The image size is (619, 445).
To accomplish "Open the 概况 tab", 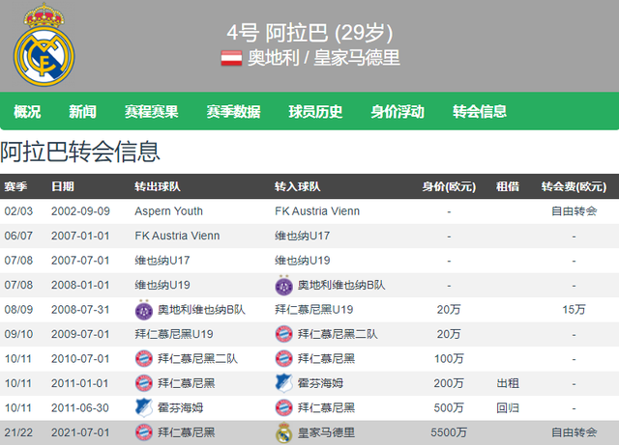I will [27, 112].
